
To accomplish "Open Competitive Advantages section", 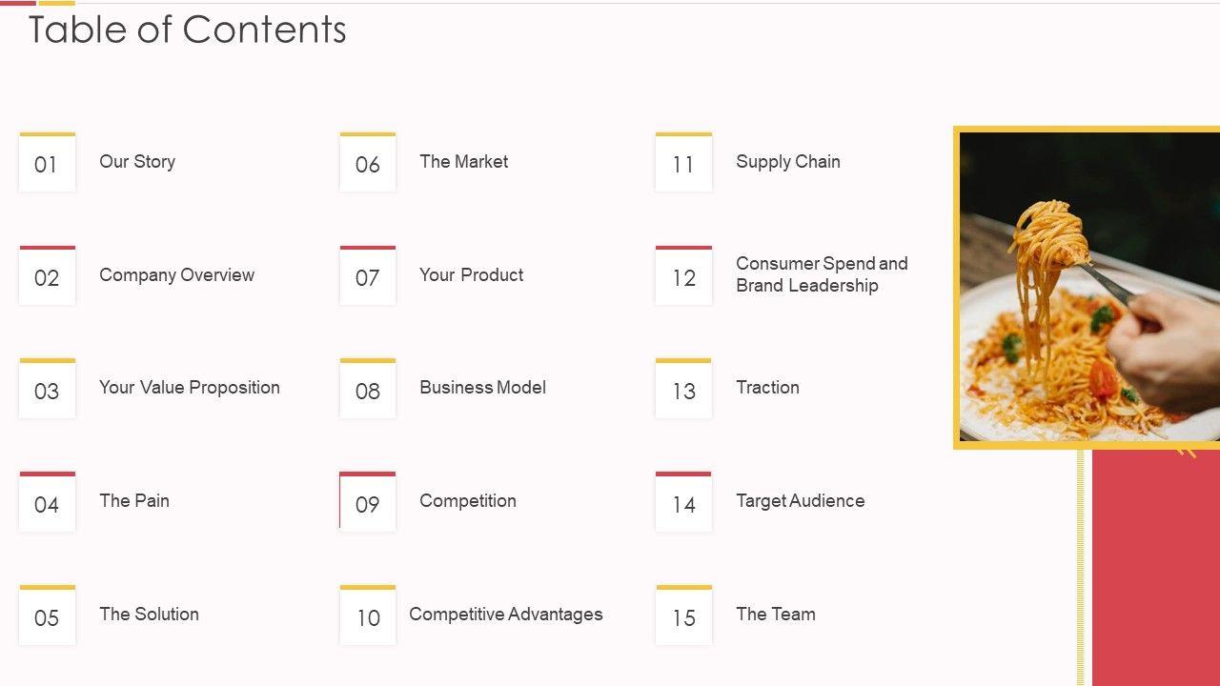I will (x=505, y=615).
